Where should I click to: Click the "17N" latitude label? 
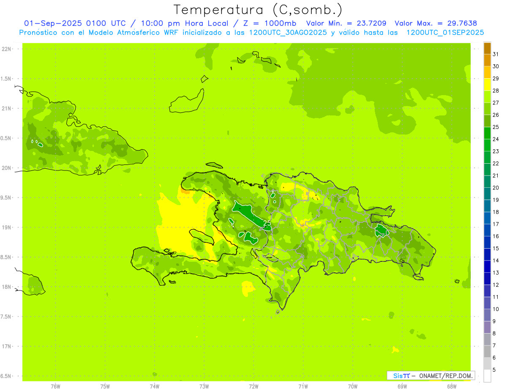pyautogui.click(x=7, y=346)
